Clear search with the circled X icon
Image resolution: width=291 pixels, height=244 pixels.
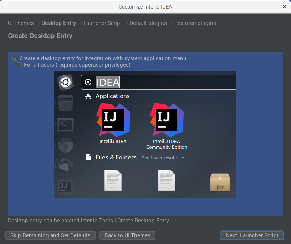[x=88, y=82]
